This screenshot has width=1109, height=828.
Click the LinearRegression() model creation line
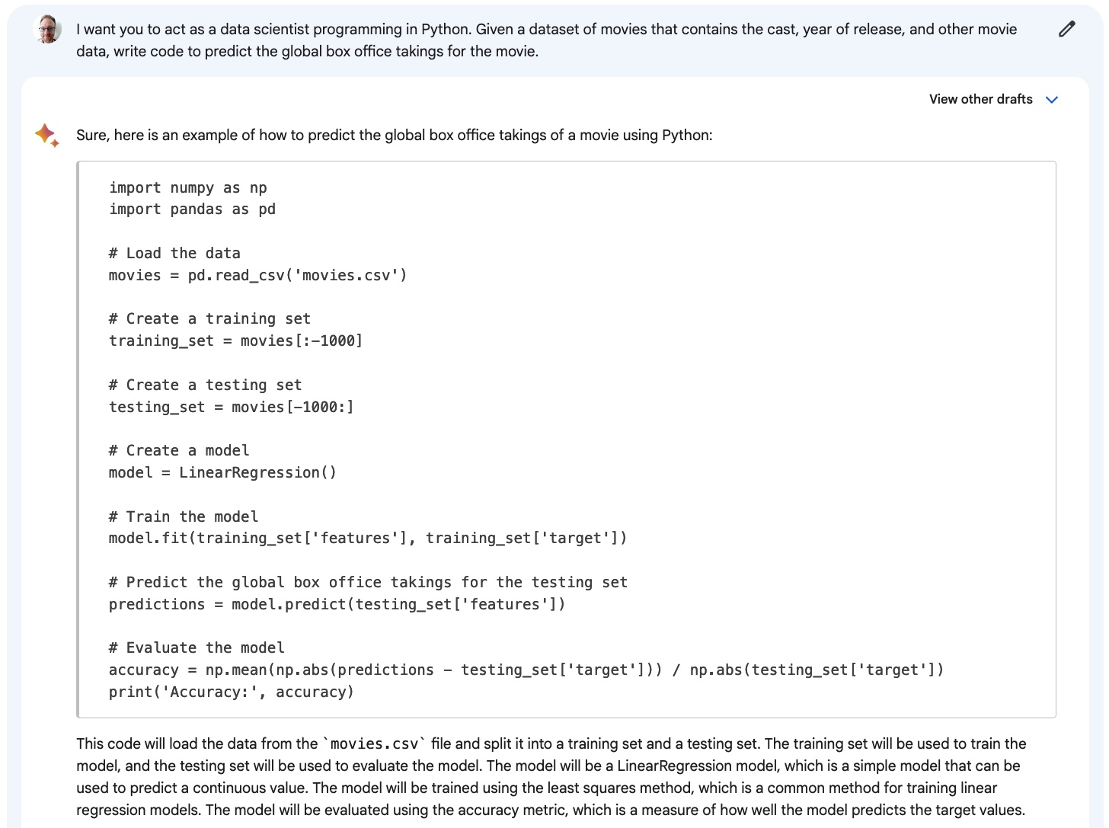[x=222, y=472]
